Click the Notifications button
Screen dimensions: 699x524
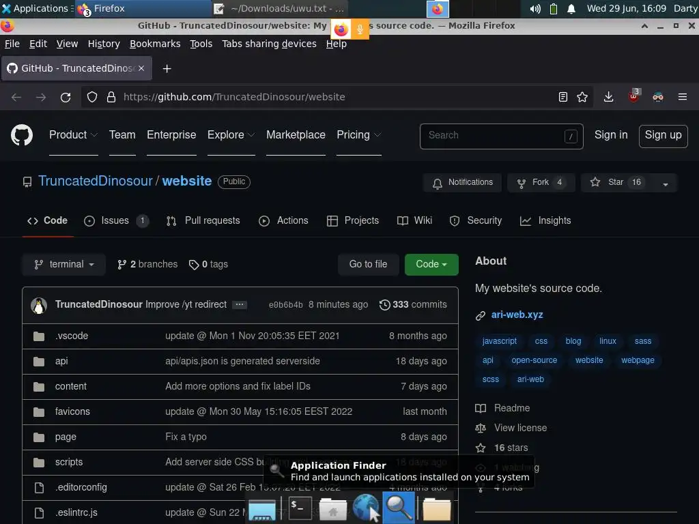[462, 183]
